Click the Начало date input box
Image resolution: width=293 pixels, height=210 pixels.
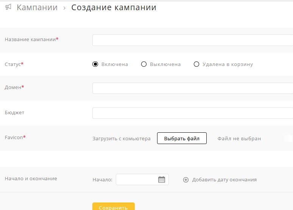[136, 179]
